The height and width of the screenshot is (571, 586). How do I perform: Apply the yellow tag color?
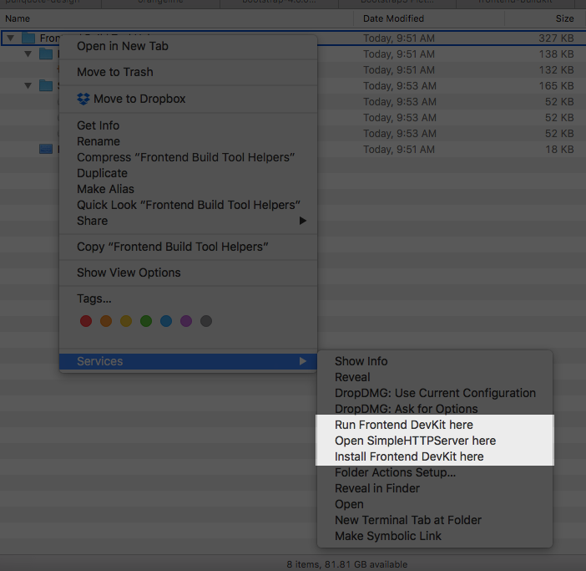pos(126,321)
